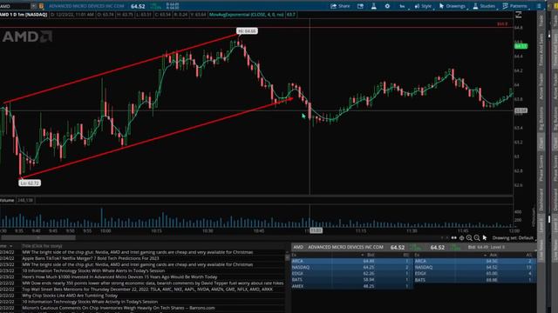This screenshot has width=558, height=313.
Task: Click the pan crosshair icon under chart
Action: coord(461,237)
